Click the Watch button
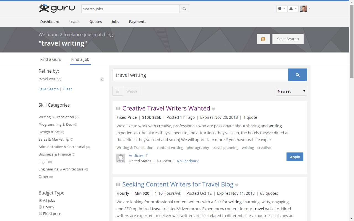Image resolution: width=354 pixels, height=221 pixels. pyautogui.click(x=132, y=91)
